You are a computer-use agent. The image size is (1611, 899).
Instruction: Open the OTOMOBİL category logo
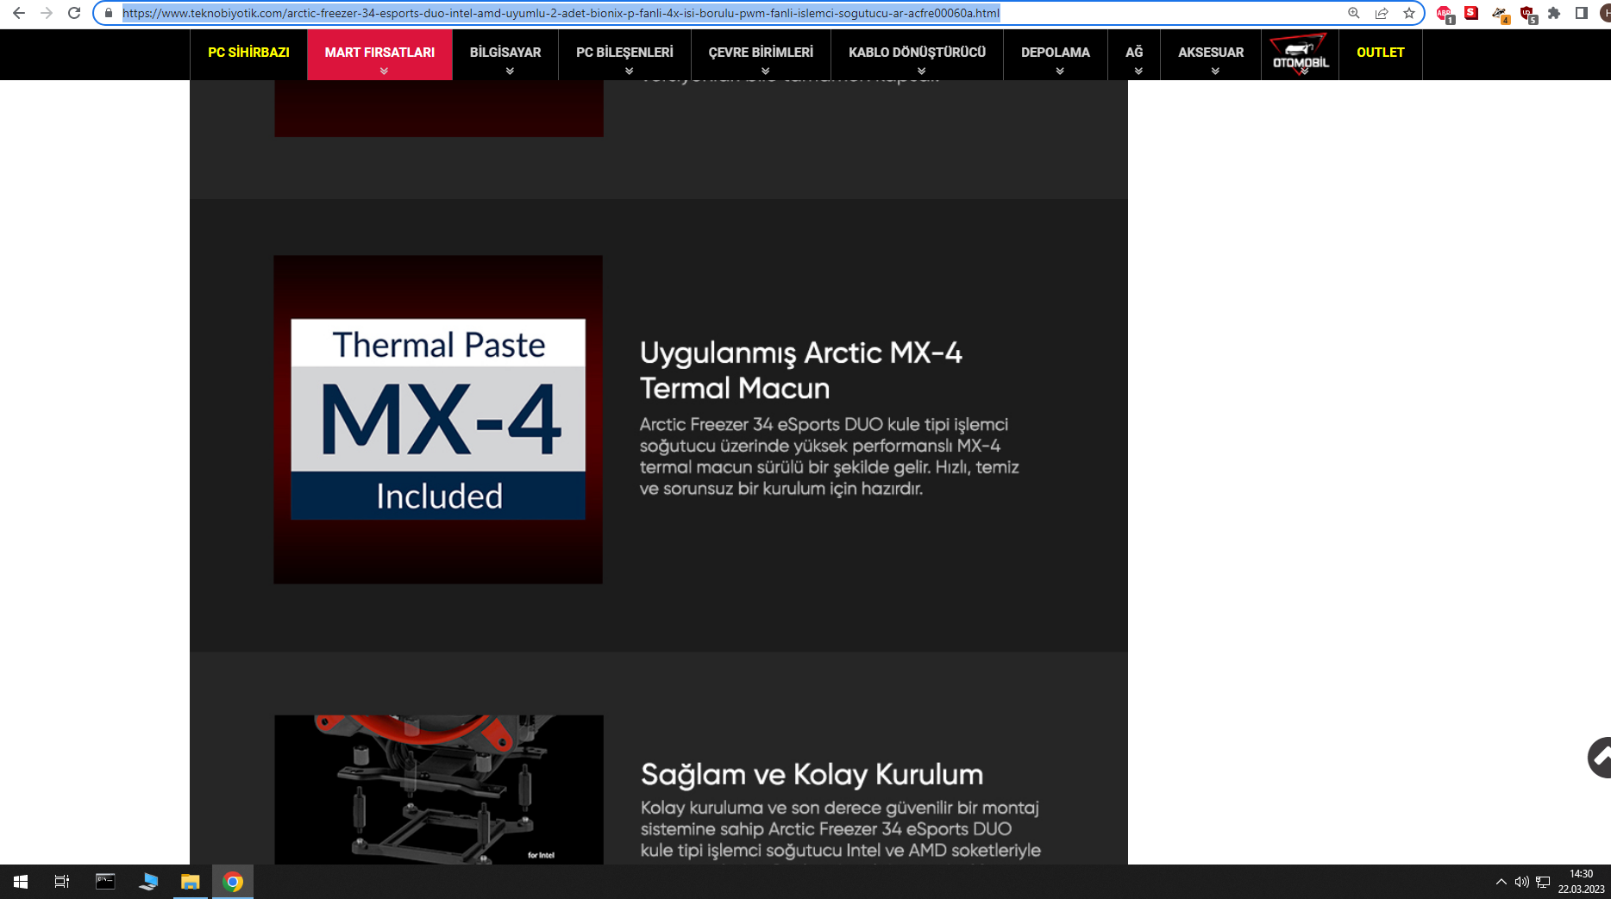click(1300, 54)
